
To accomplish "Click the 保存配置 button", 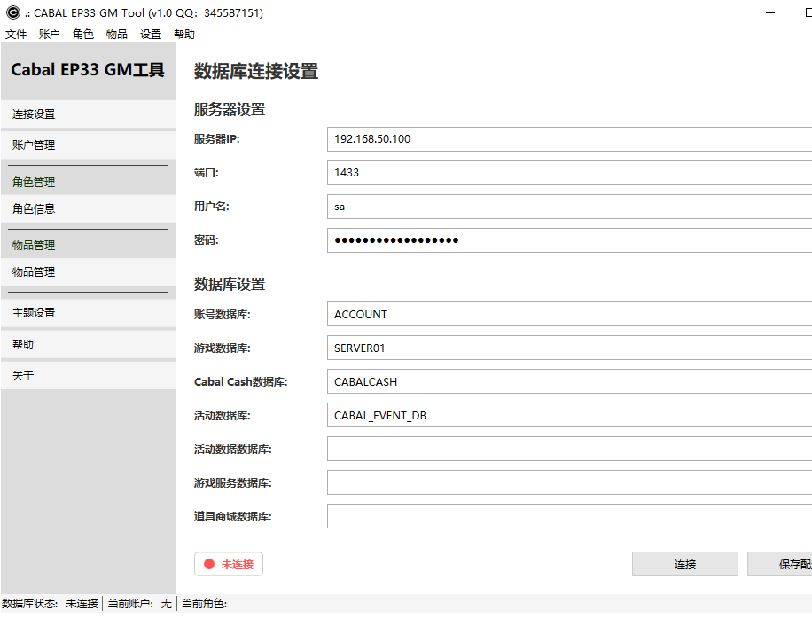I will tap(780, 565).
